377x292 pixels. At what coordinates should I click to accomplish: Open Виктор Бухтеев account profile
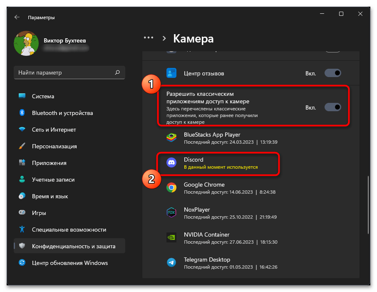point(50,43)
